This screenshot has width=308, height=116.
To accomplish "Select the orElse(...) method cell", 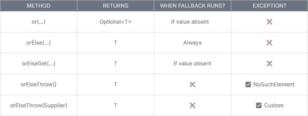I will (x=39, y=43).
